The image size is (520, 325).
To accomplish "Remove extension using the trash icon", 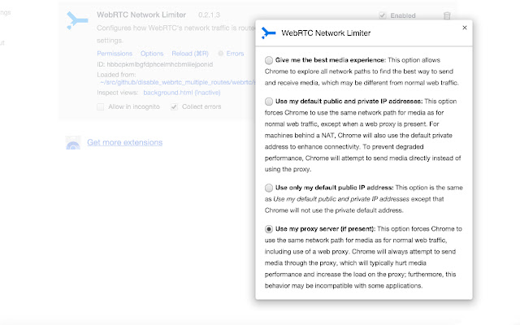I will tap(447, 15).
